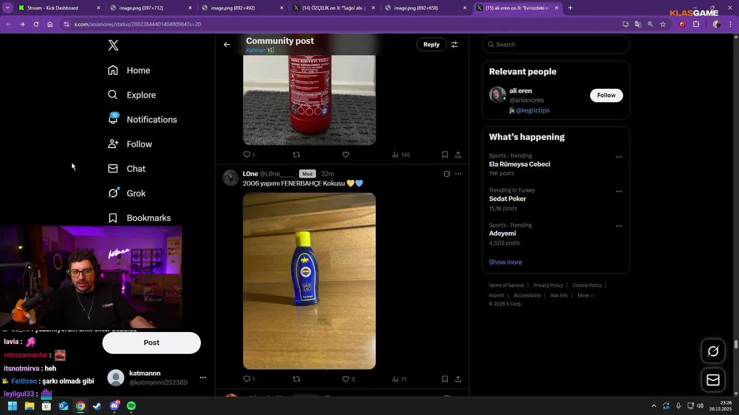Open Spotify from the taskbar

pyautogui.click(x=131, y=406)
